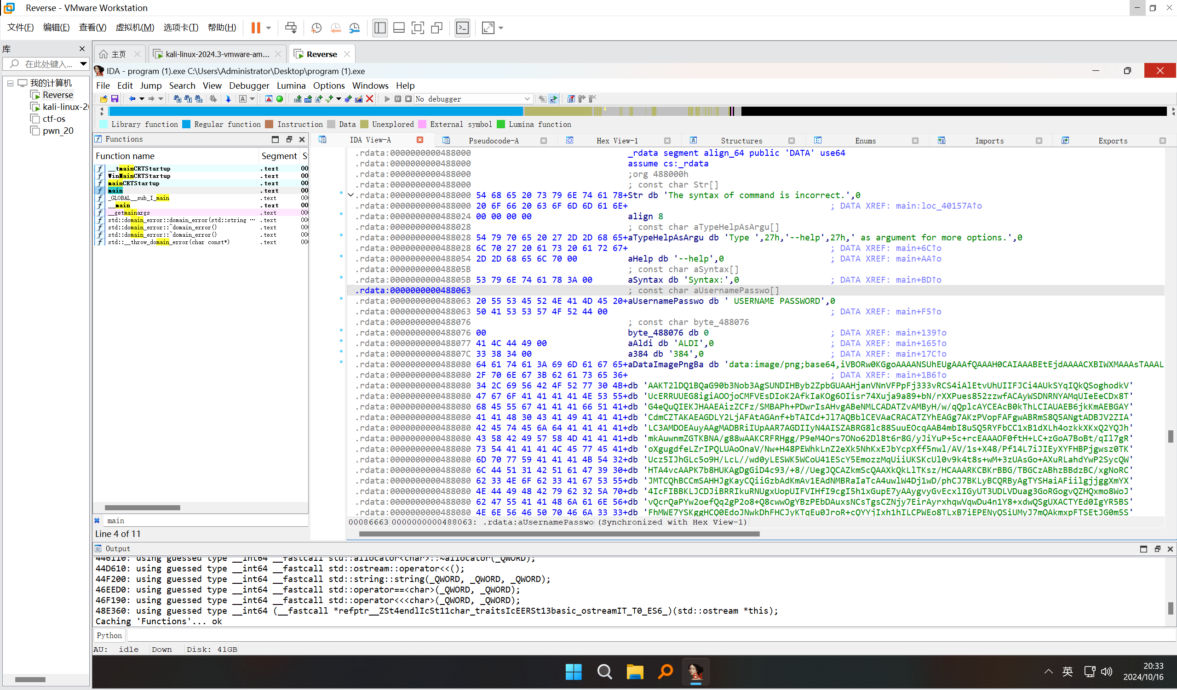Click the IDA save database icon
1177x690 pixels.
tap(115, 99)
